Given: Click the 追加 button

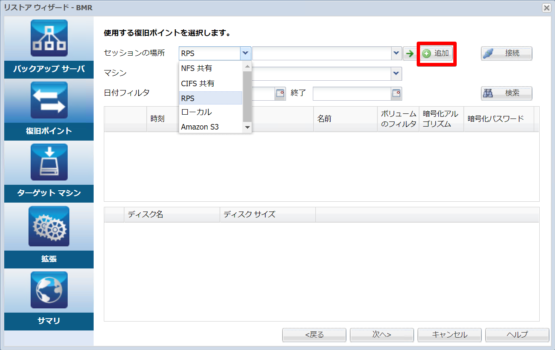Looking at the screenshot, I should coord(437,54).
